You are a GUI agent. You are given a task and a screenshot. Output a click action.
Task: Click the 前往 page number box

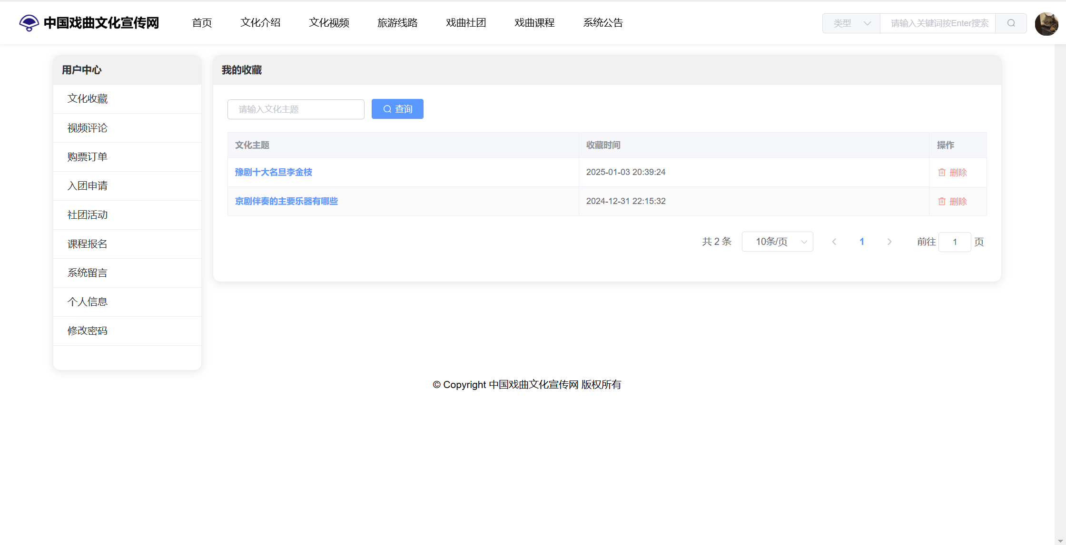coord(954,242)
